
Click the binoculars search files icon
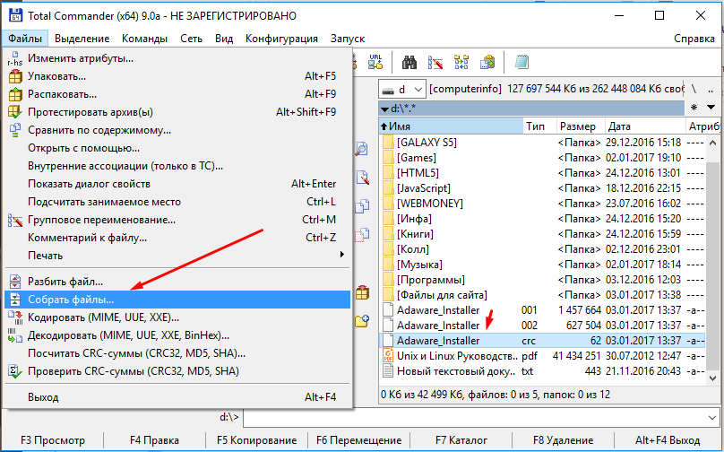click(411, 62)
